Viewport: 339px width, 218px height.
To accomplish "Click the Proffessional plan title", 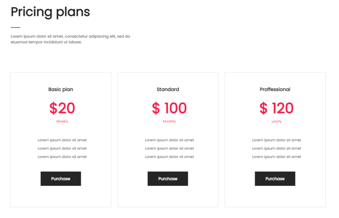I will tap(275, 89).
